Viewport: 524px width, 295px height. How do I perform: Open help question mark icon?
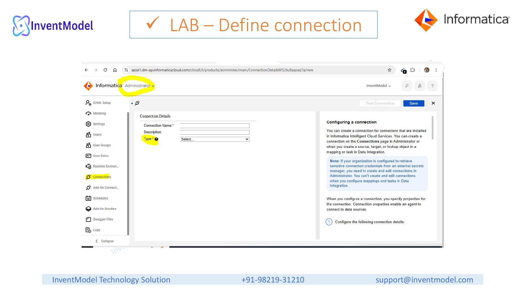[433, 86]
